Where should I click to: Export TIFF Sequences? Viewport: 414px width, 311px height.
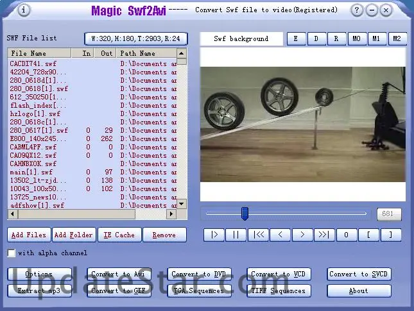click(279, 290)
